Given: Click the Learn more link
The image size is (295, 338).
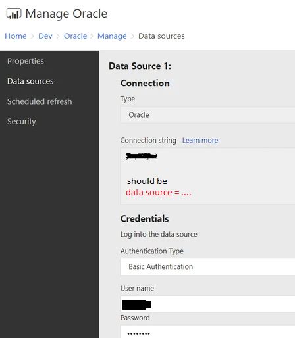Looking at the screenshot, I should click(x=200, y=140).
